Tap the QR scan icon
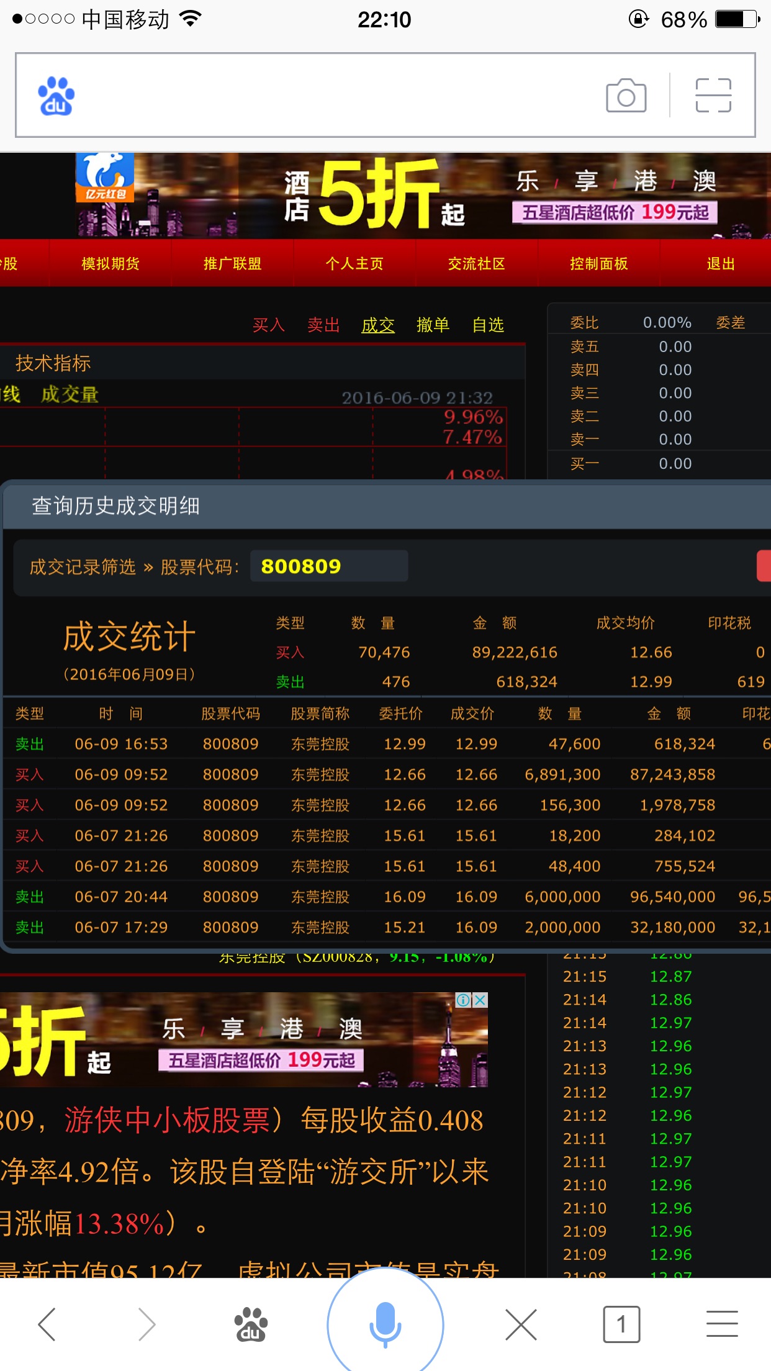 713,96
